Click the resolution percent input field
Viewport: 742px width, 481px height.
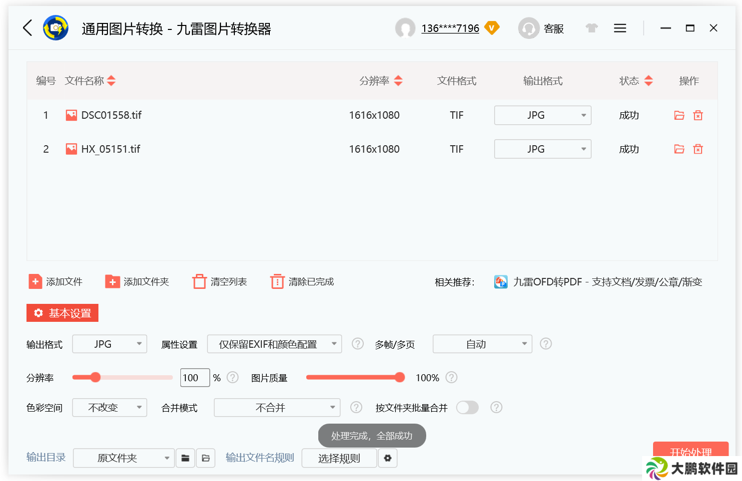pos(195,377)
